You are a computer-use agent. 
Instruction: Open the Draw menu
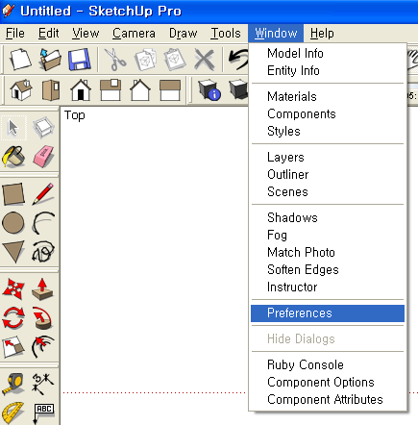(183, 33)
